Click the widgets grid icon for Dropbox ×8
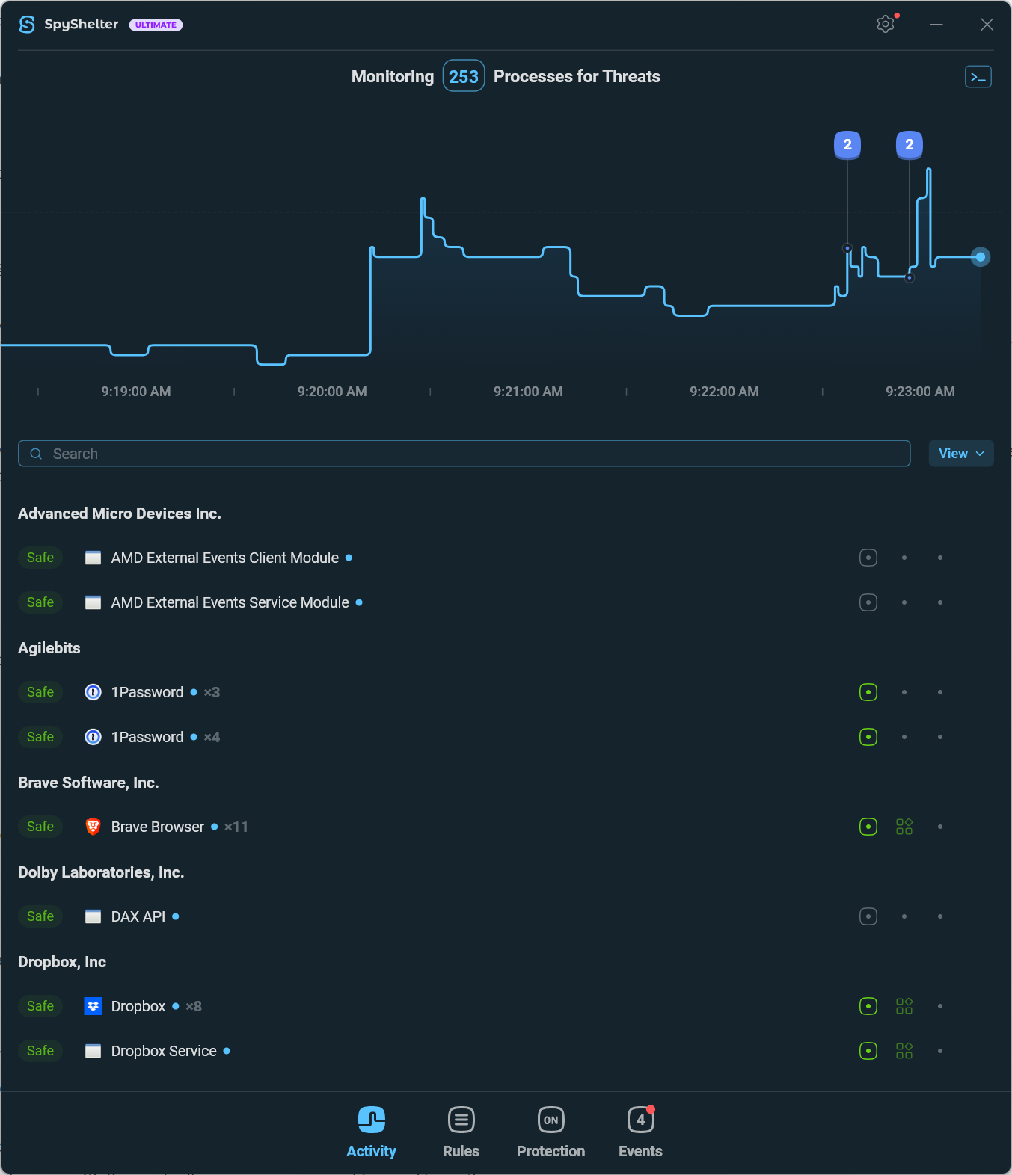This screenshot has width=1012, height=1175. pyautogui.click(x=904, y=1006)
